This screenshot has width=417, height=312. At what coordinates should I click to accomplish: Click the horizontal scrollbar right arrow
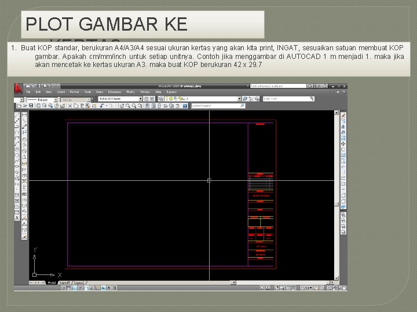tap(332, 283)
